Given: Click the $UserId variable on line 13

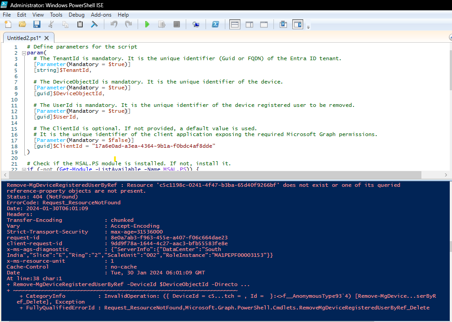Looking at the screenshot, I should (x=65, y=117).
